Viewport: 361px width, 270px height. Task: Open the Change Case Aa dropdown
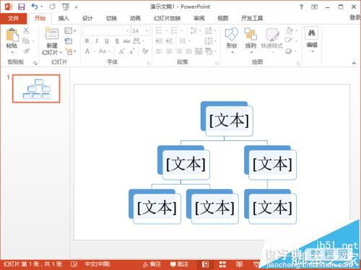104,51
